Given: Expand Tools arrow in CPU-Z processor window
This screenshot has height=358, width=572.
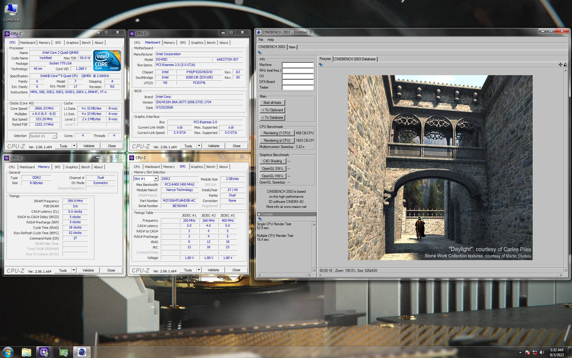Looking at the screenshot, I should pos(74,146).
